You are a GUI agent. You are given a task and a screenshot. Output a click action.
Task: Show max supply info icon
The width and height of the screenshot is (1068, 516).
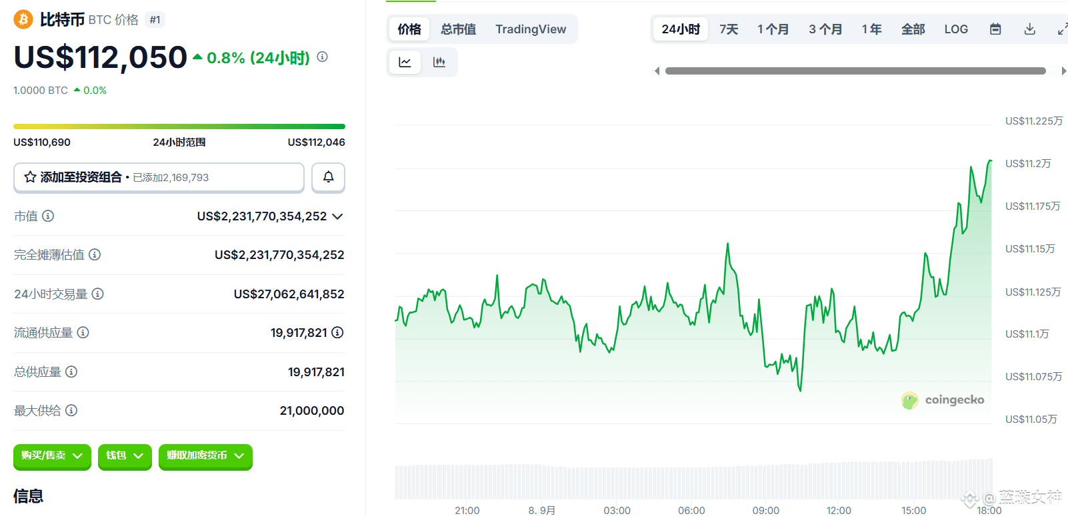71,410
